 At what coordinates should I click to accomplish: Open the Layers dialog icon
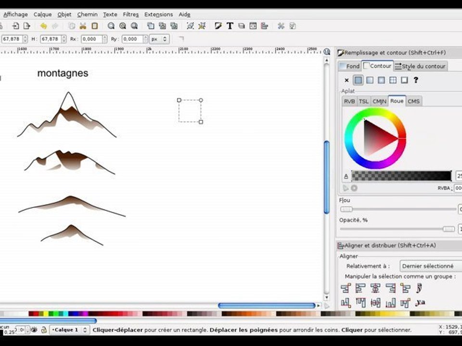[241, 26]
